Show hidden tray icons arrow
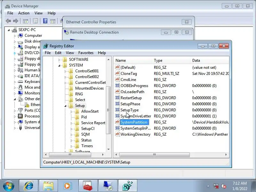Image resolution: width=256 pixels, height=192 pixels. tap(208, 186)
